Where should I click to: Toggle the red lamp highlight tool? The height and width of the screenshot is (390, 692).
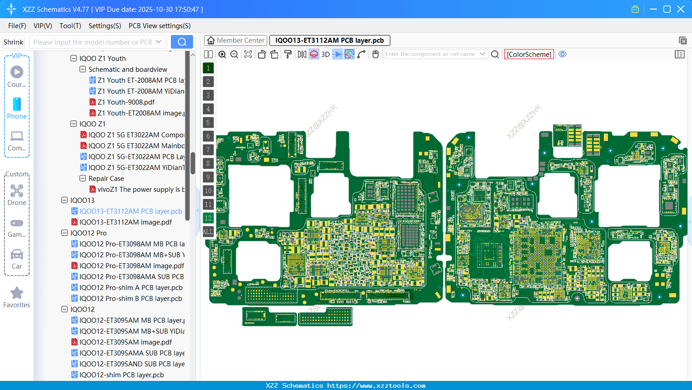coord(314,54)
